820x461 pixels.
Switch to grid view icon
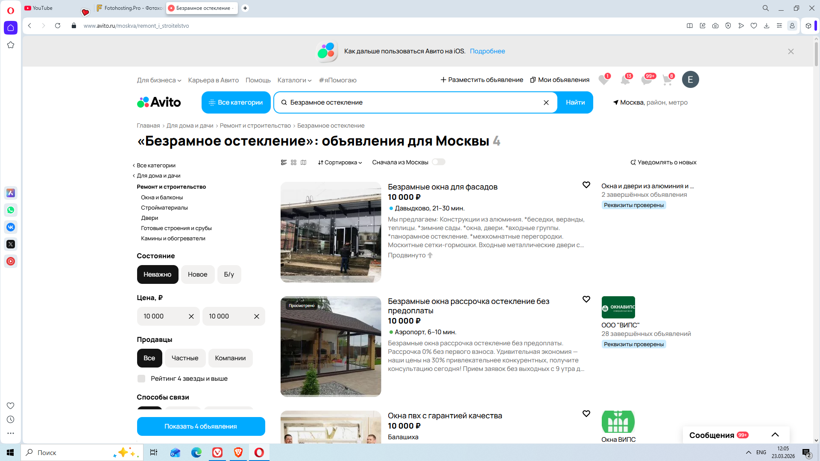coord(293,163)
